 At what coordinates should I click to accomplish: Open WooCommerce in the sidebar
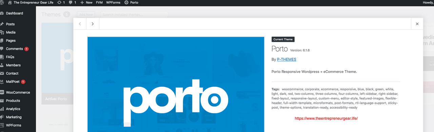[18, 92]
